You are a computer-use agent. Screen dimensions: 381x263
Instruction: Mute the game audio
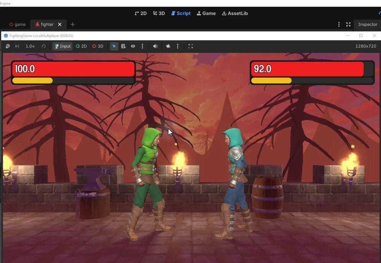pos(155,46)
